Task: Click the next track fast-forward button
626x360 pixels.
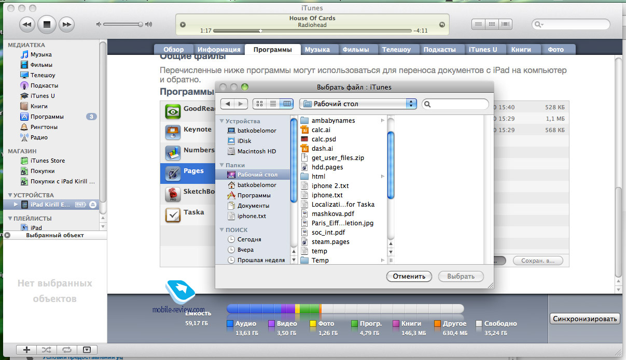Action: tap(66, 24)
